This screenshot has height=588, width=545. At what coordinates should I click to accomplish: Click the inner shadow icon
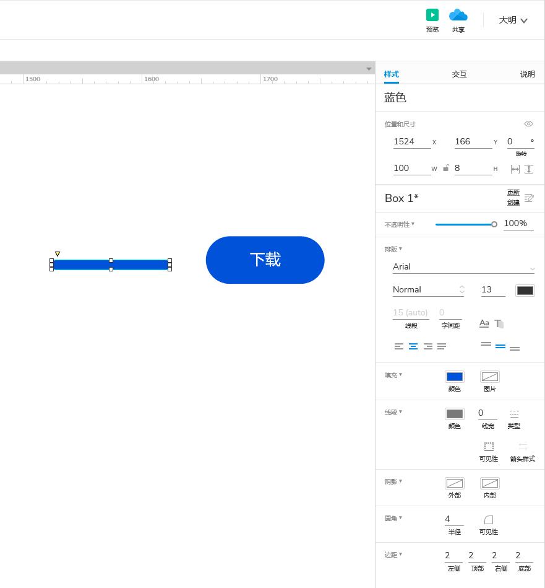point(489,483)
